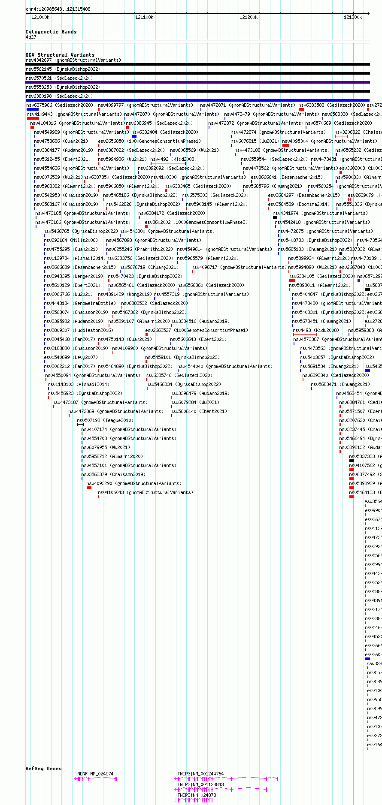382x805 pixels.
Task: Open the nsv6393340 Sedlazeck2020 entry
Action: [x=335, y=375]
